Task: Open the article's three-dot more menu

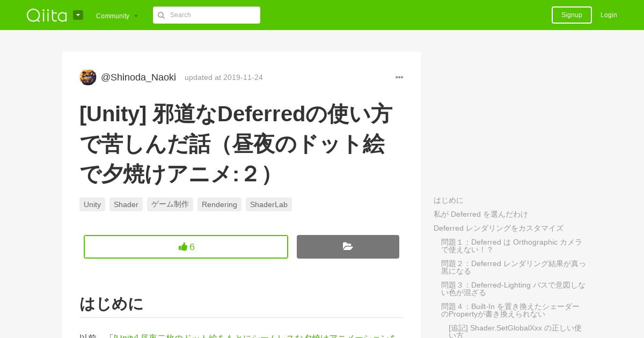Action: click(x=399, y=77)
